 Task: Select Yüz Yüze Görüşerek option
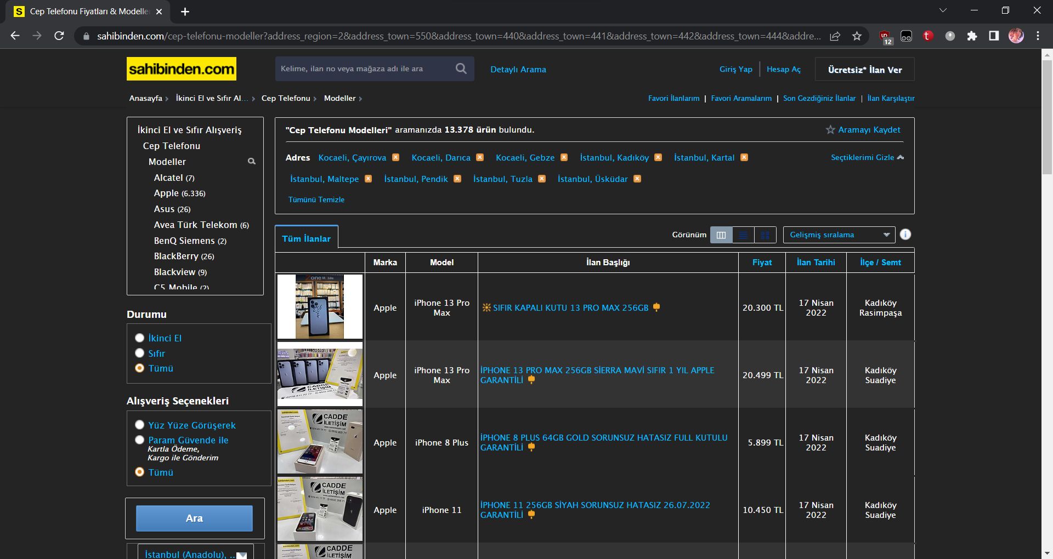tap(139, 425)
